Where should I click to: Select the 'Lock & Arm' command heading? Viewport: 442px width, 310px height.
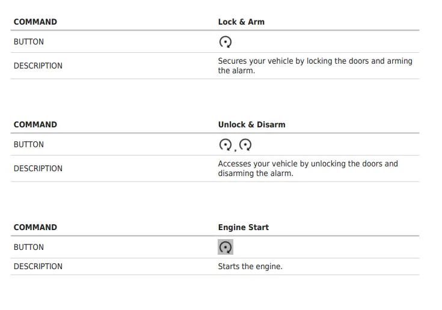point(241,22)
